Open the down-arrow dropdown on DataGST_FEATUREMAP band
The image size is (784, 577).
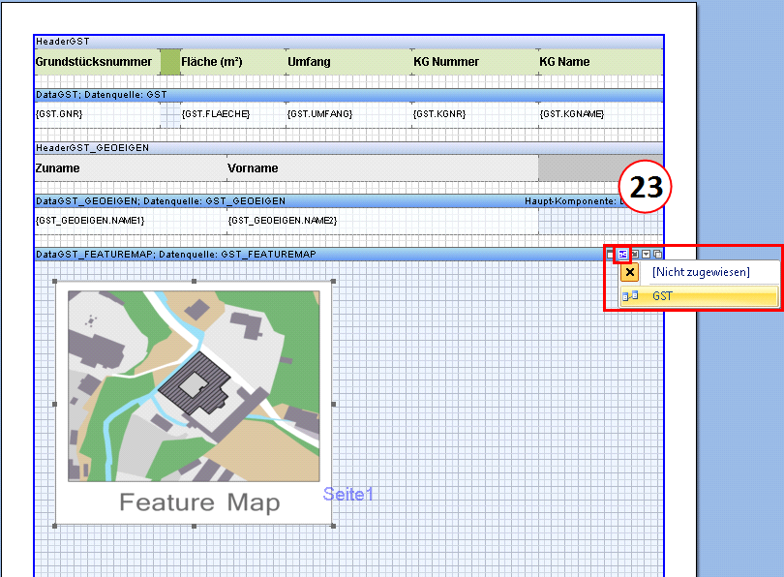click(647, 255)
